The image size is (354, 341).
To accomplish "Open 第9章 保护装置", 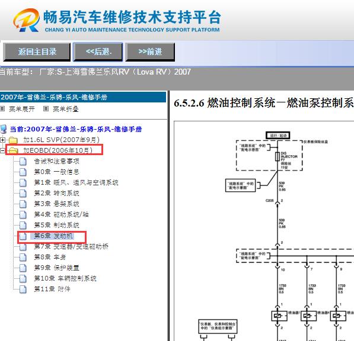I will (56, 268).
